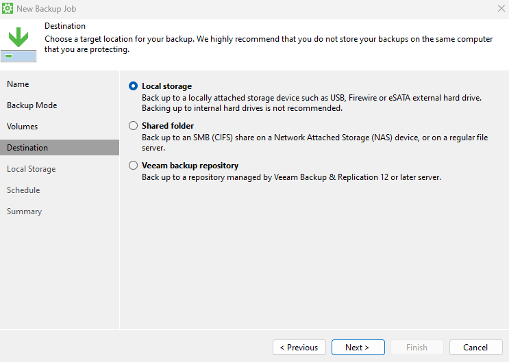
Task: Cancel the backup job wizard
Action: tap(475, 348)
